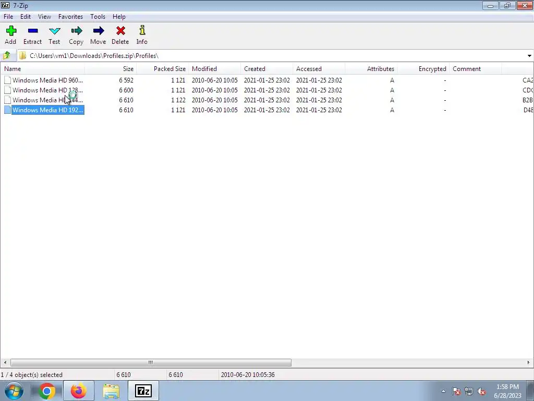Viewport: 534px width, 401px height.
Task: Expand the address path dropdown arrow
Action: pyautogui.click(x=529, y=55)
